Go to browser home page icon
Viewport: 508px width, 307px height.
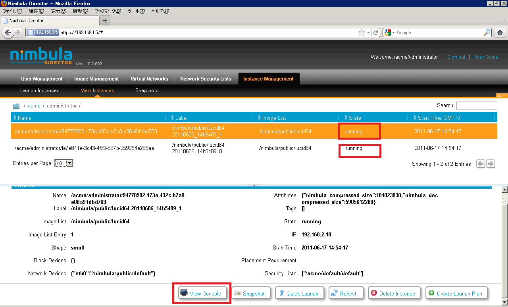500,33
